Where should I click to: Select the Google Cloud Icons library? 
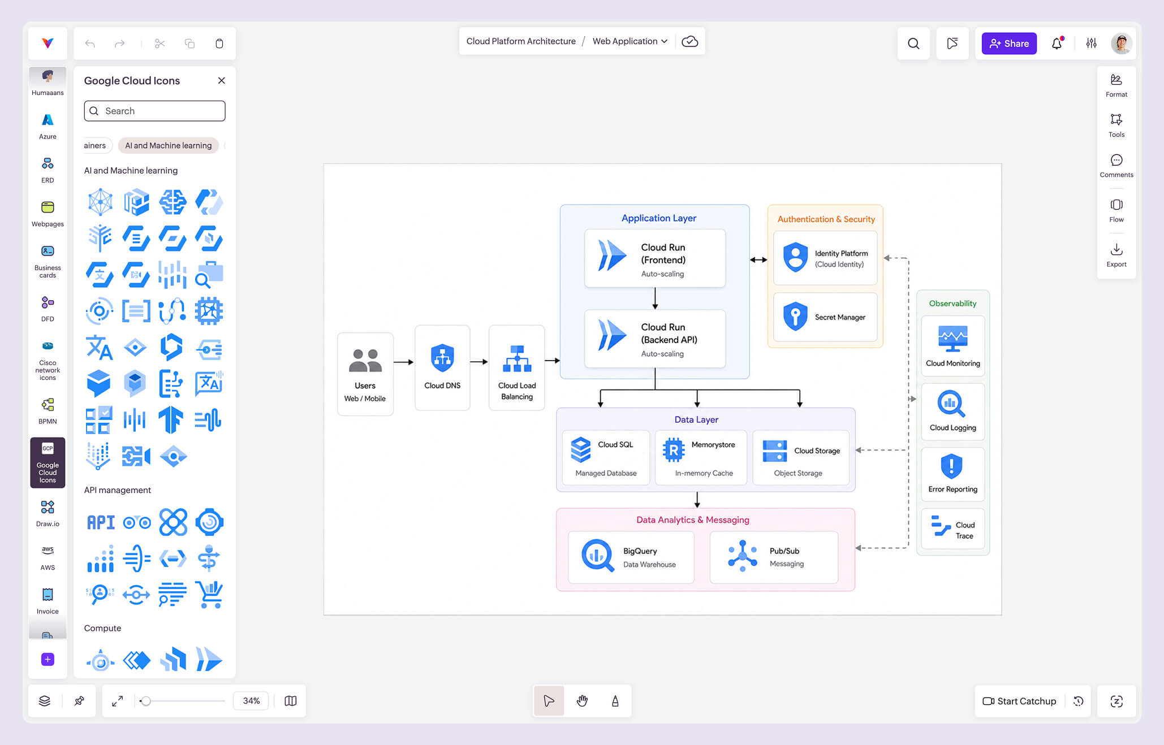pos(48,462)
